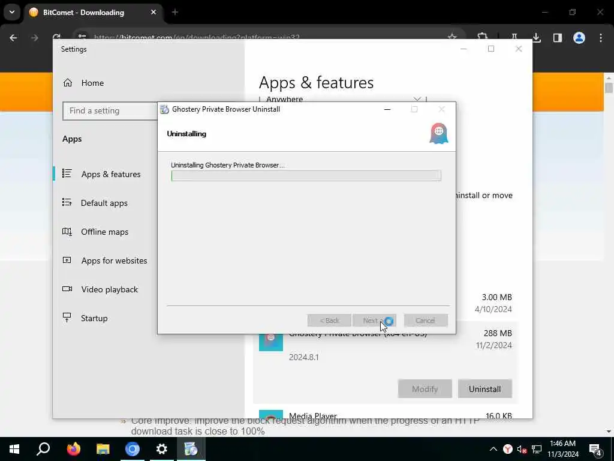
Task: Switch to the uninstaller taskbar icon
Action: [x=191, y=449]
